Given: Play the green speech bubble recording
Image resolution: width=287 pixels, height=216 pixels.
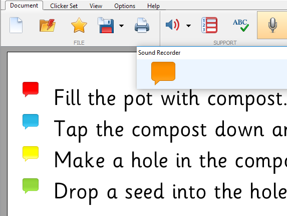Looking at the screenshot, I should [x=31, y=185].
